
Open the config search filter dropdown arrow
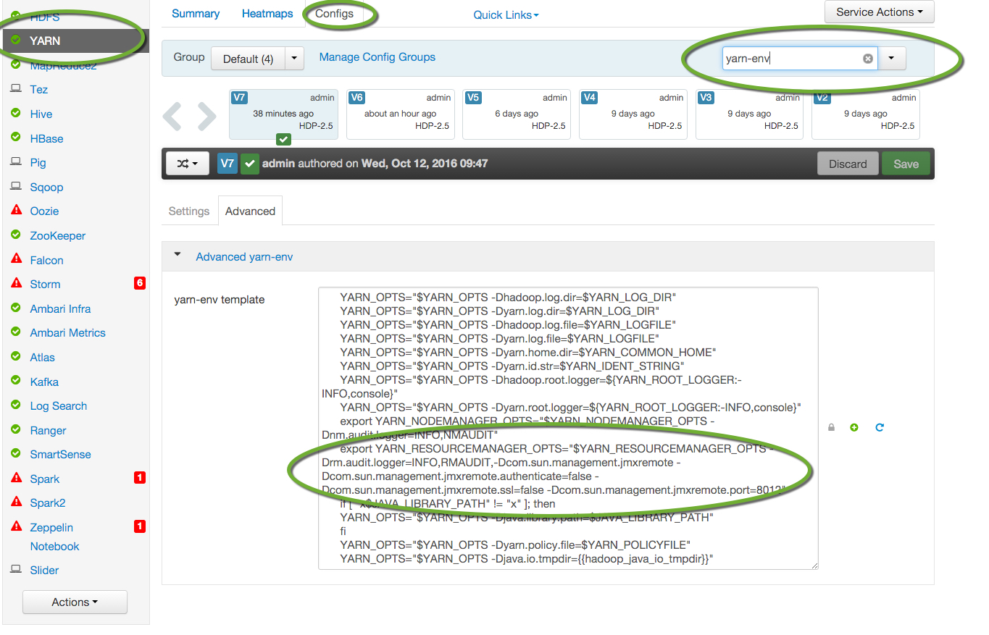pos(893,58)
